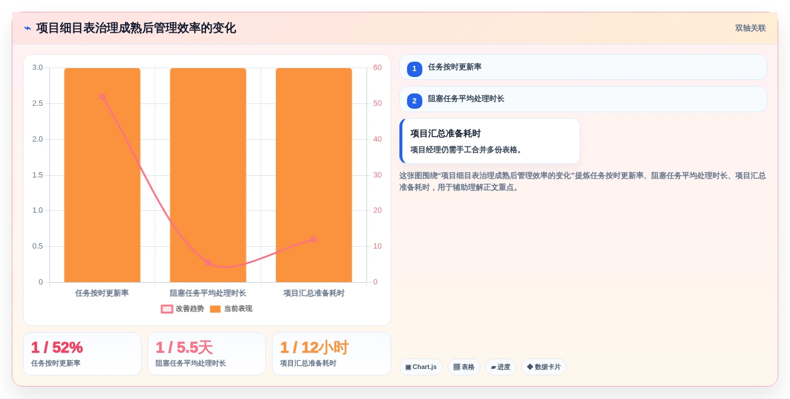Click the 进度 tag chip
This screenshot has width=790, height=399.
point(500,367)
